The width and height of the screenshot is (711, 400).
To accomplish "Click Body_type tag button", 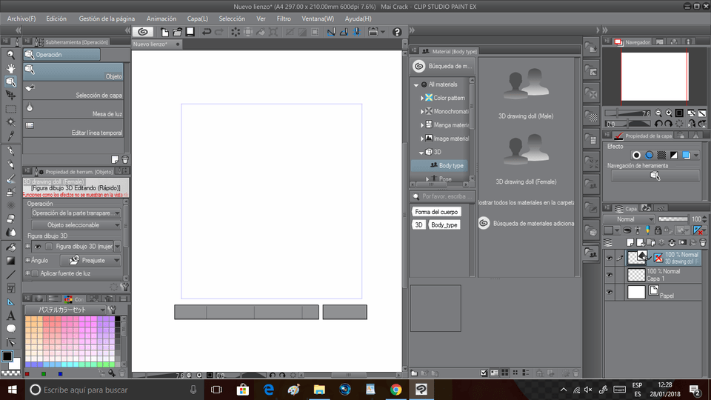I will click(x=444, y=225).
